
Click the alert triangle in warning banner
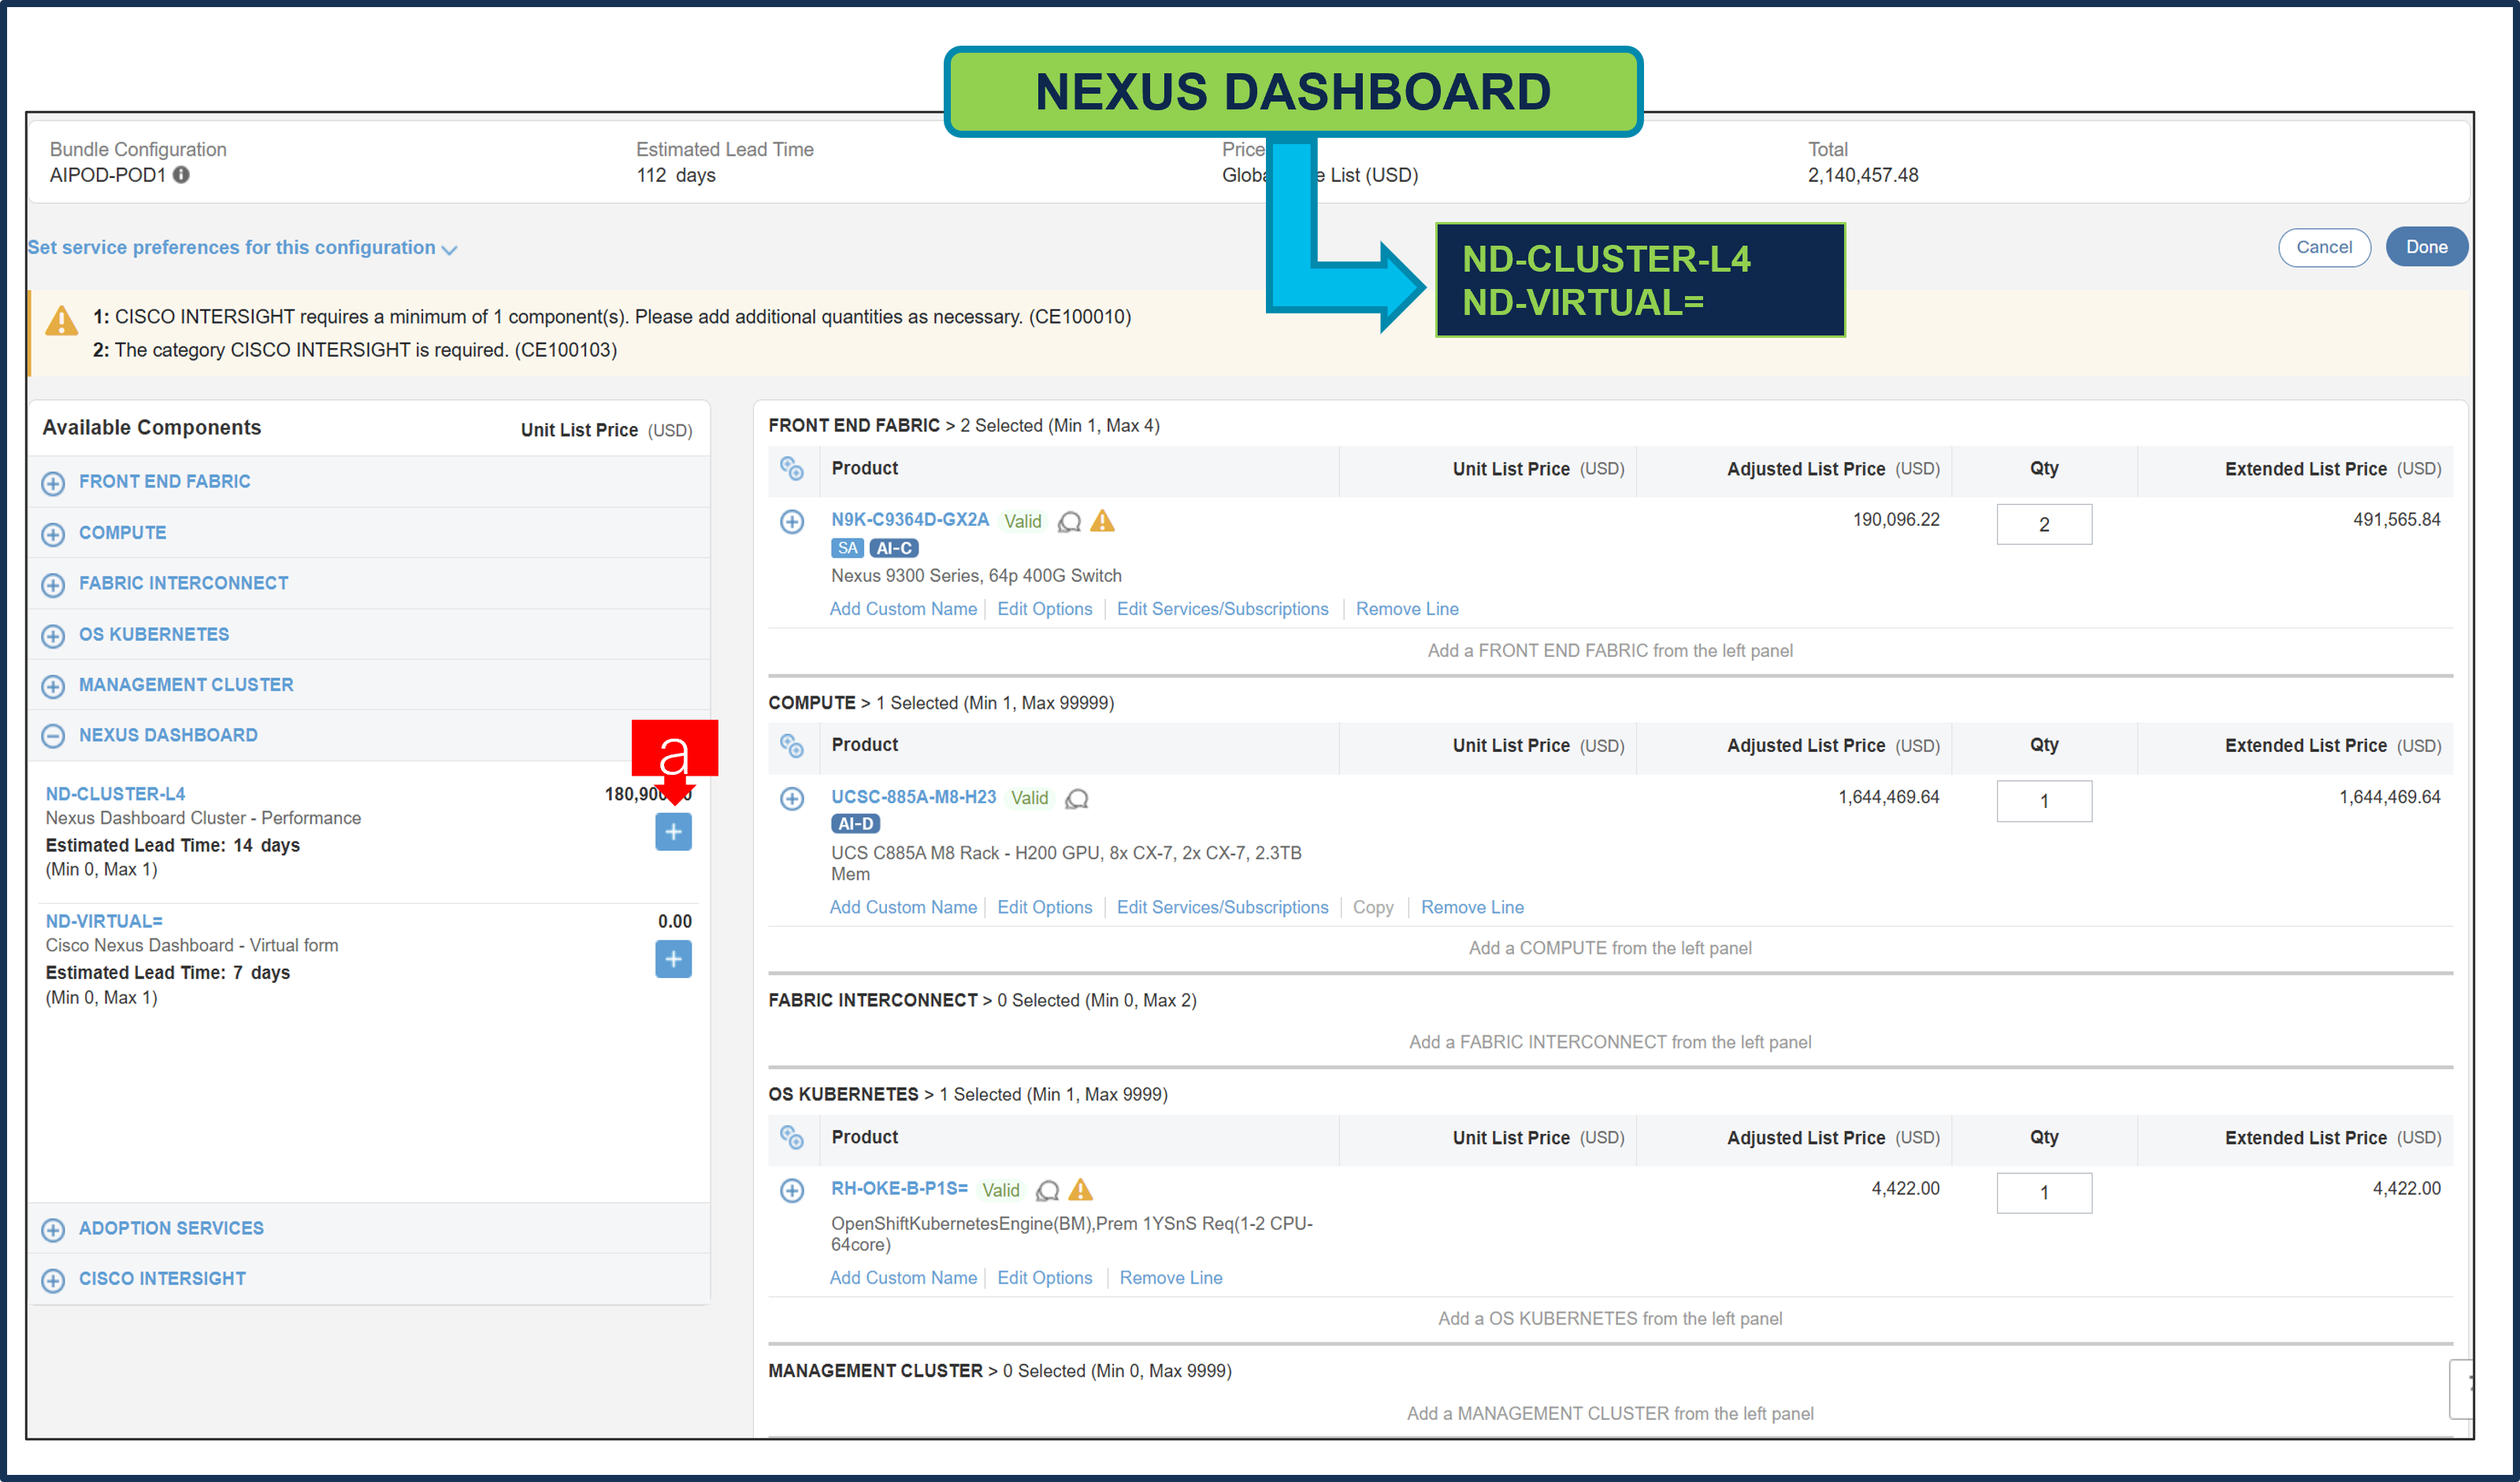tap(62, 320)
